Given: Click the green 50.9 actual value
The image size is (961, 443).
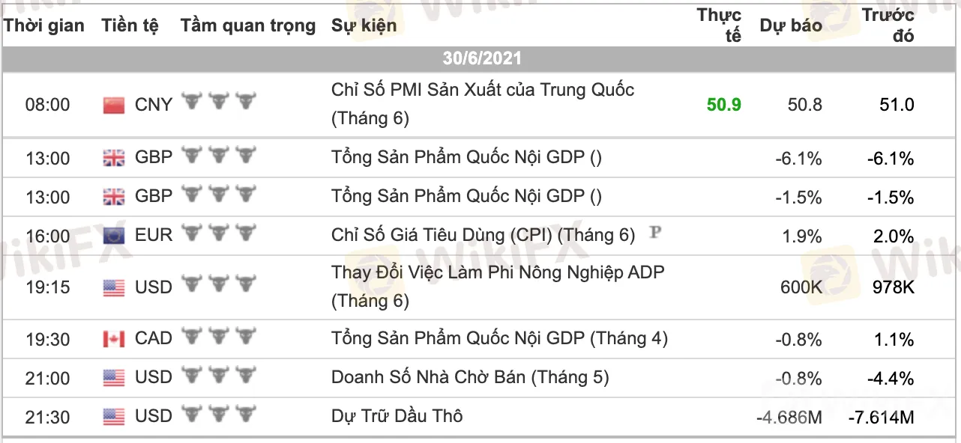Looking at the screenshot, I should point(723,105).
